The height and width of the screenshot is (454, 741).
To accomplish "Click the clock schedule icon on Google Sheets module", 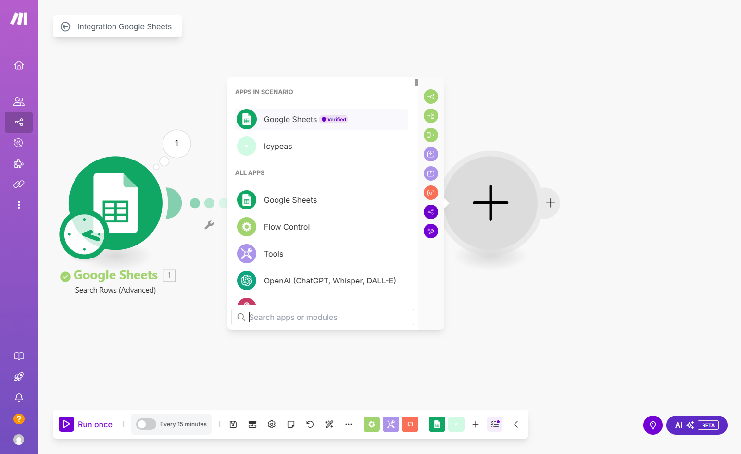I will click(x=84, y=235).
